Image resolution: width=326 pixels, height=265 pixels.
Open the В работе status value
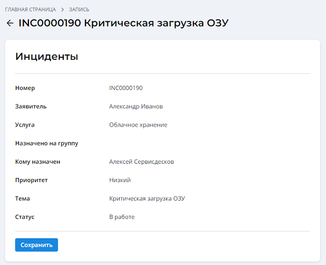(122, 217)
